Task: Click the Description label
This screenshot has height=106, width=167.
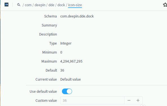Action: click(48, 34)
